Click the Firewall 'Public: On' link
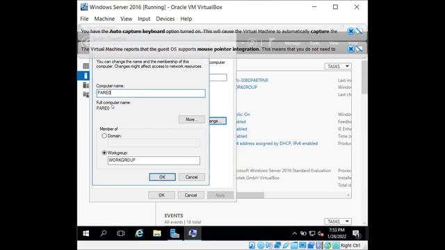 (x=243, y=115)
